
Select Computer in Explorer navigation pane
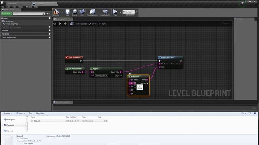point(10,125)
